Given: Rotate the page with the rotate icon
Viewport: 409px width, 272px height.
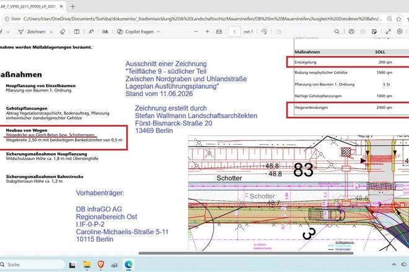Looking at the screenshot, I should [264, 32].
